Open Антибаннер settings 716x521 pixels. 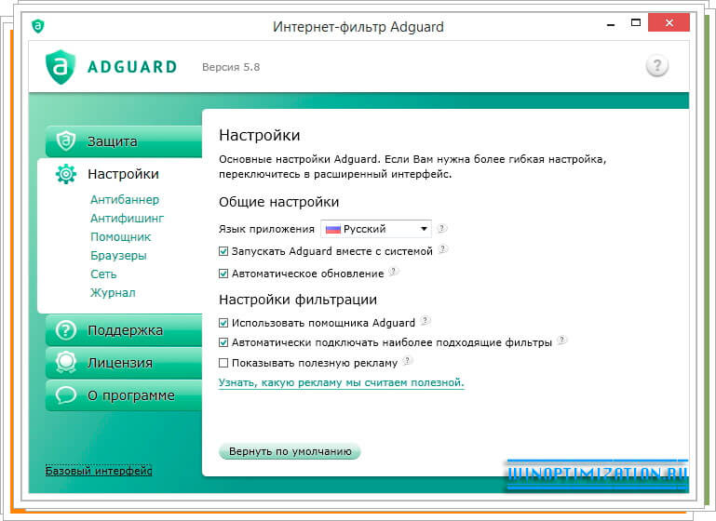[x=125, y=199]
